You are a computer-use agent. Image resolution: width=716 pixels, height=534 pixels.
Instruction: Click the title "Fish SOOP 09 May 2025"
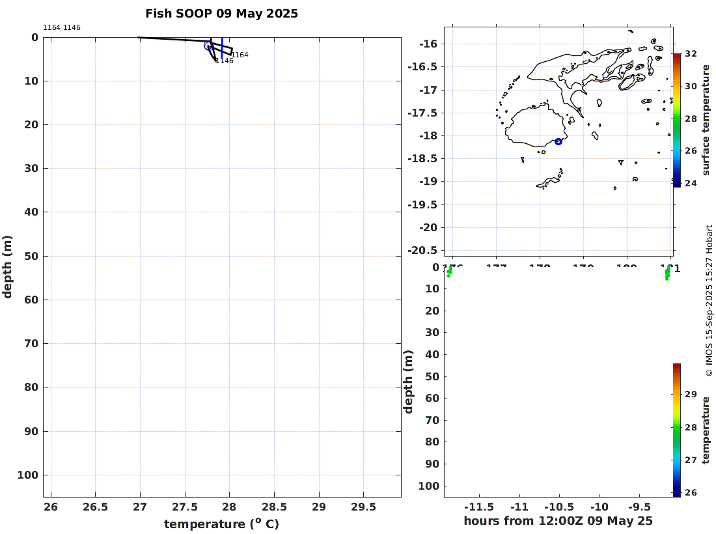221,14
